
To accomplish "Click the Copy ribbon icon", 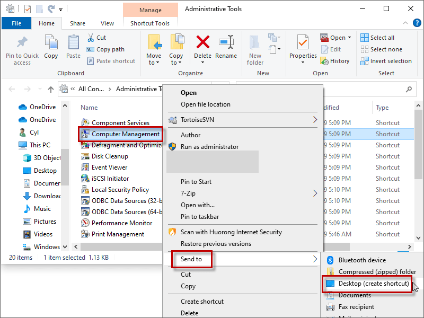I will [51, 42].
